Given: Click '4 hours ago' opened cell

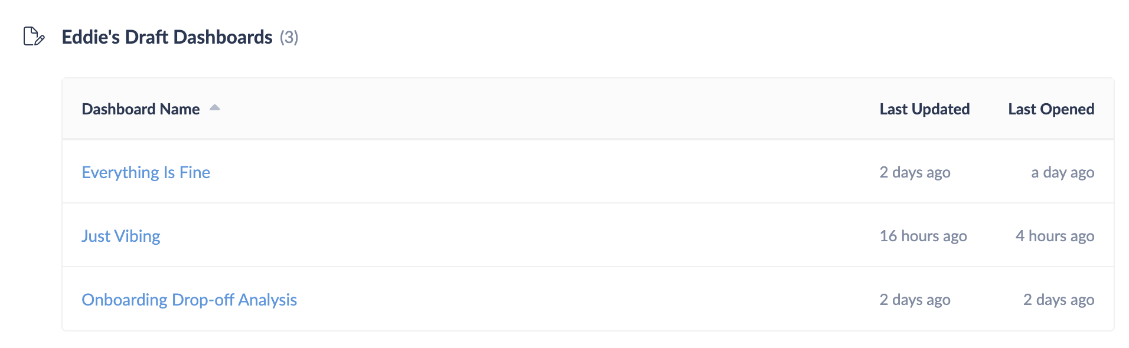Looking at the screenshot, I should 1055,236.
